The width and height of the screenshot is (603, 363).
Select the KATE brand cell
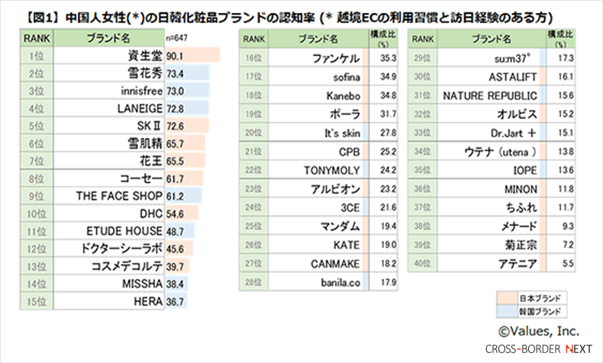coord(318,245)
